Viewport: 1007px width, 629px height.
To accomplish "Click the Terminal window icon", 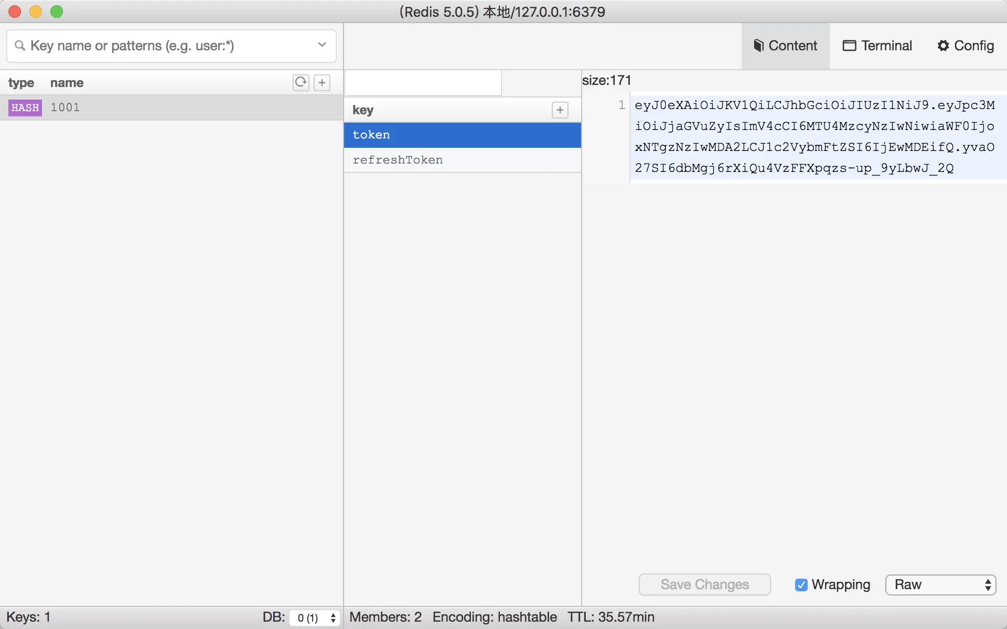I will [849, 46].
